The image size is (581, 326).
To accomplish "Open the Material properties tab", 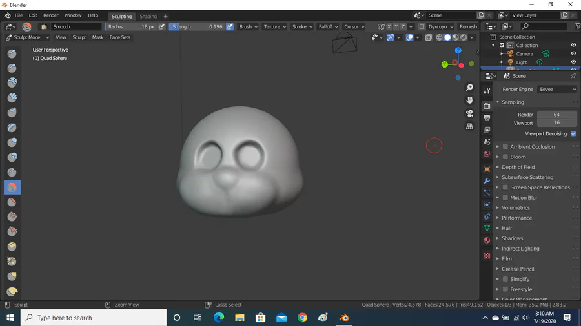I will point(487,240).
